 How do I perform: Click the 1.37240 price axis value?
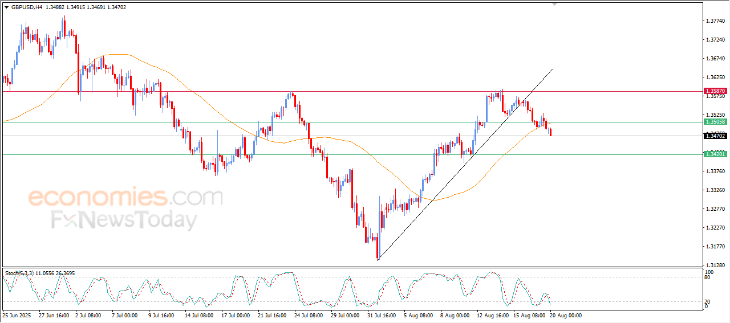[x=715, y=40]
